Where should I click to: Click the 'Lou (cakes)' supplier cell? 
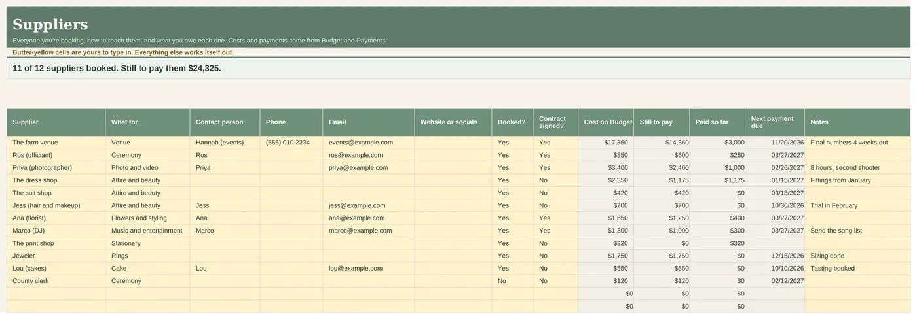tap(56, 269)
